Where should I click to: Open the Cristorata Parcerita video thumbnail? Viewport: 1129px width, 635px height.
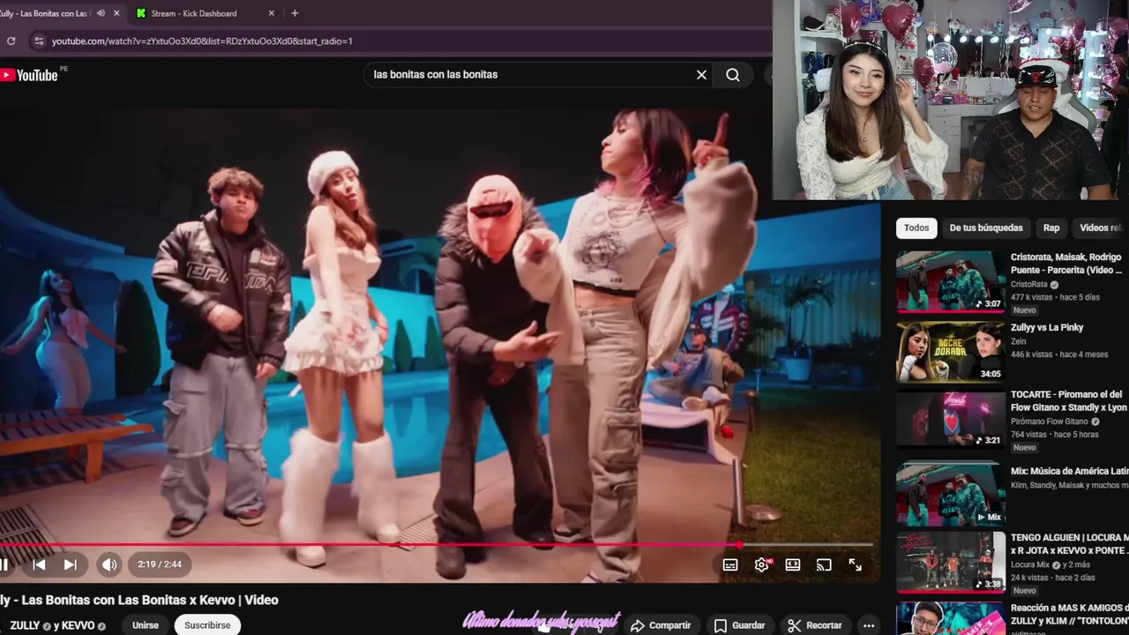[951, 282]
